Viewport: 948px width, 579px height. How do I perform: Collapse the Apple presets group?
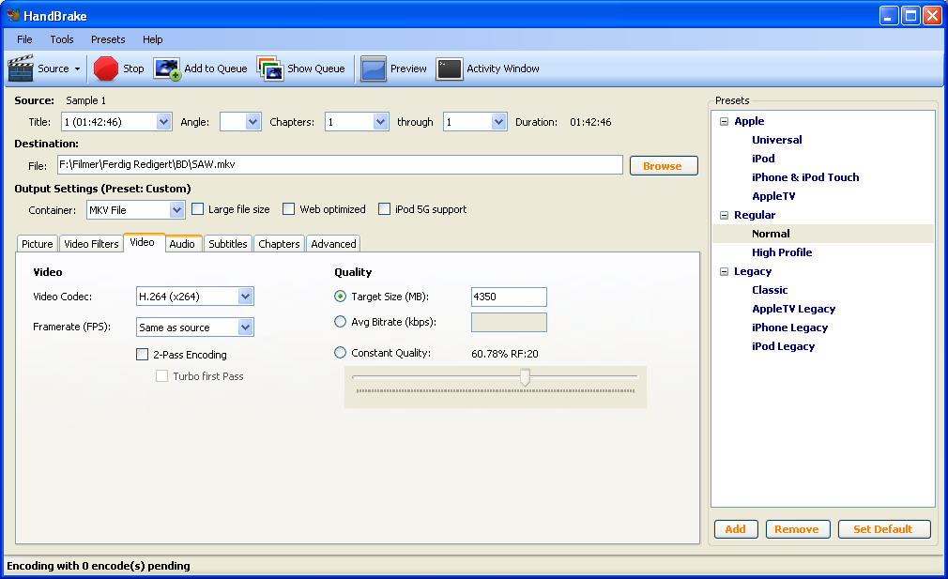[x=725, y=121]
